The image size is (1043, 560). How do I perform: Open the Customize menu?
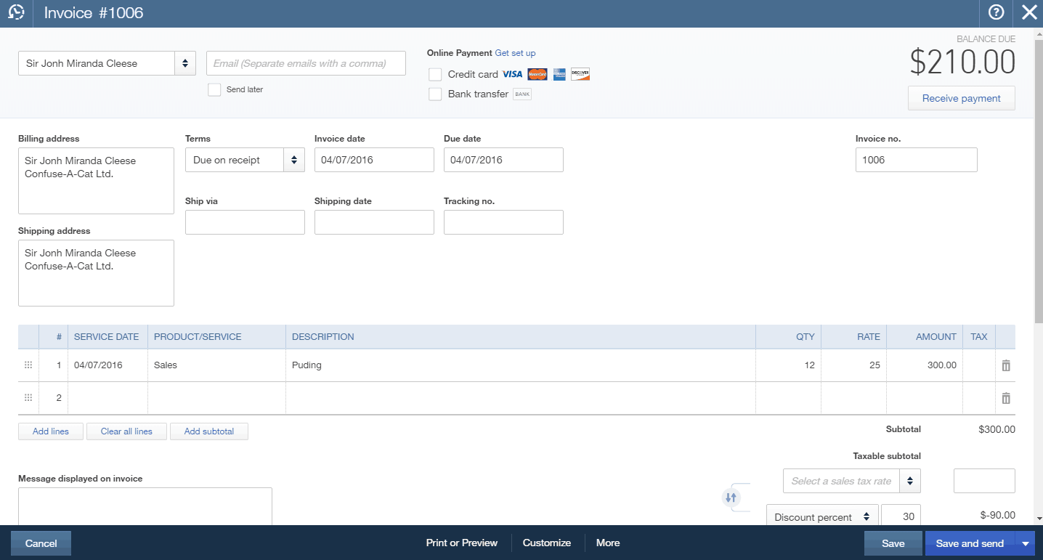(x=546, y=543)
